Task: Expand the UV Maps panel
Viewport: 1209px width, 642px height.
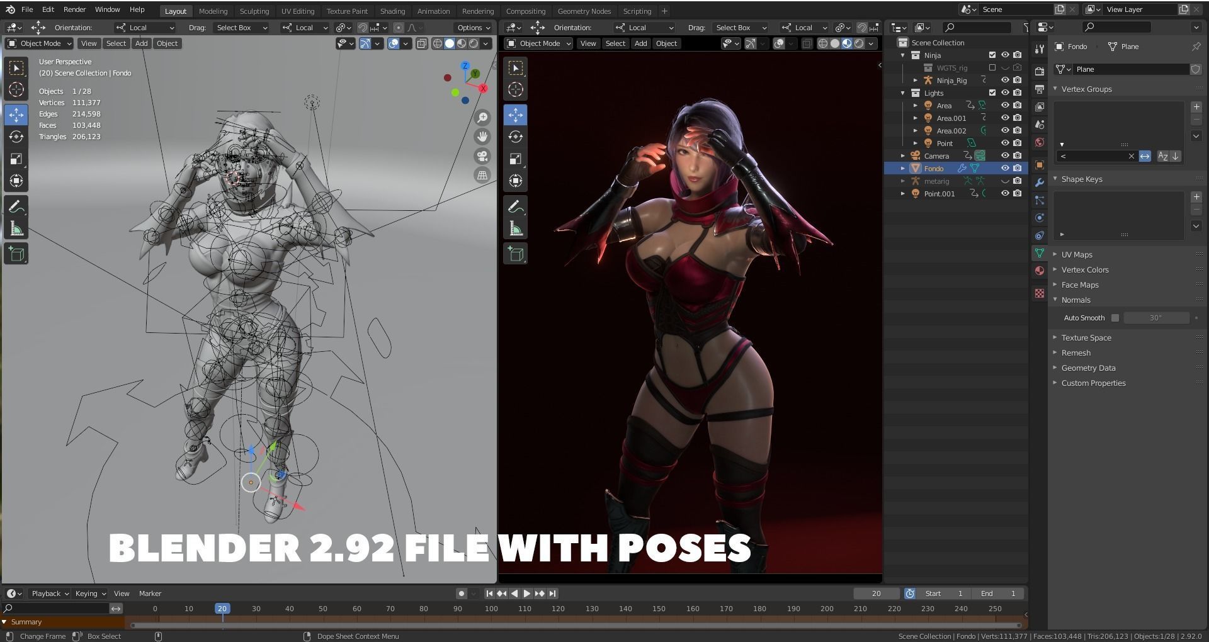Action: (x=1077, y=255)
